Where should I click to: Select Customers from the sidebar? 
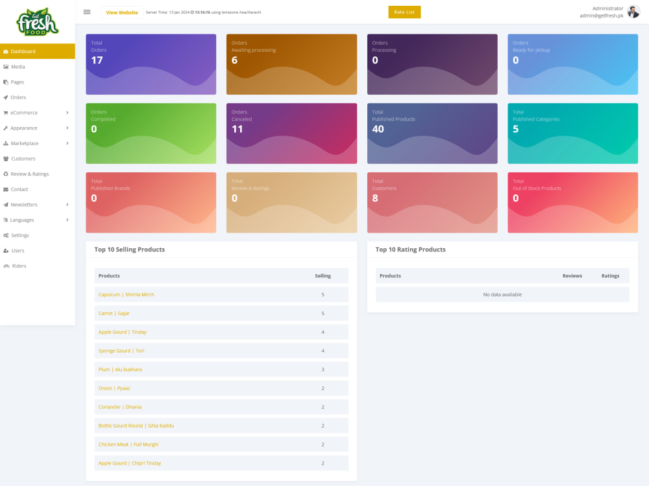point(37,159)
